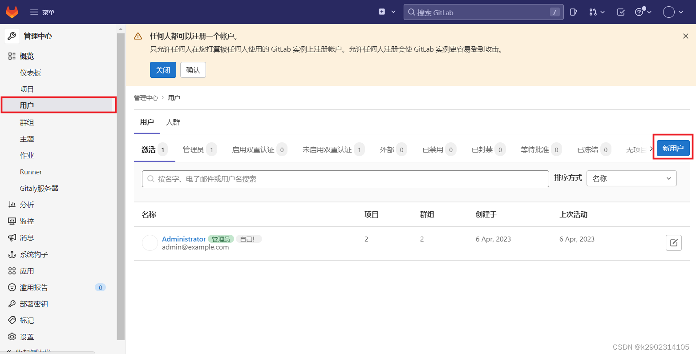
Task: Click the green 管理员 badge
Action: [221, 239]
